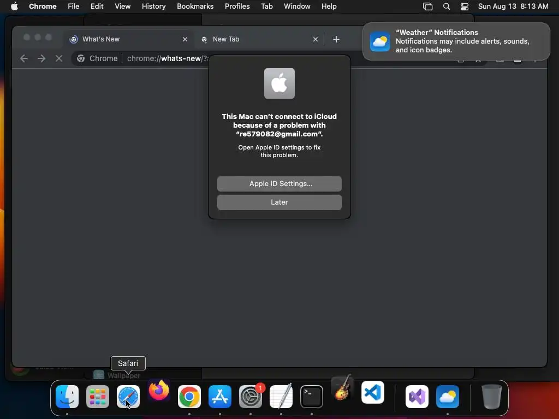Click Chrome forward navigation arrow
559x419 pixels.
[x=41, y=58]
